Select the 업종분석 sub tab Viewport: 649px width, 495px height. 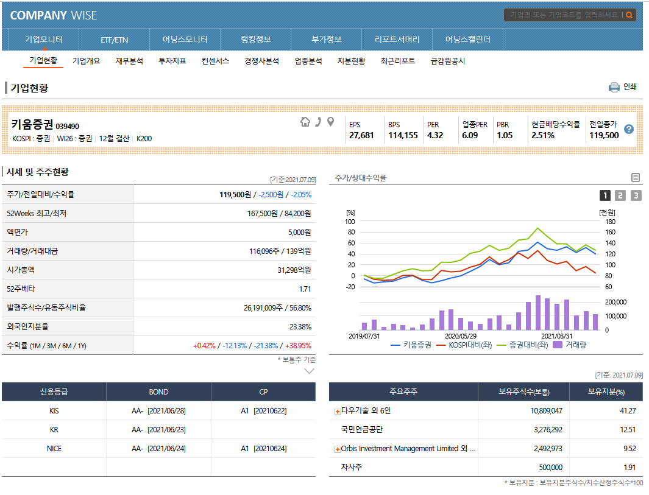pyautogui.click(x=308, y=61)
